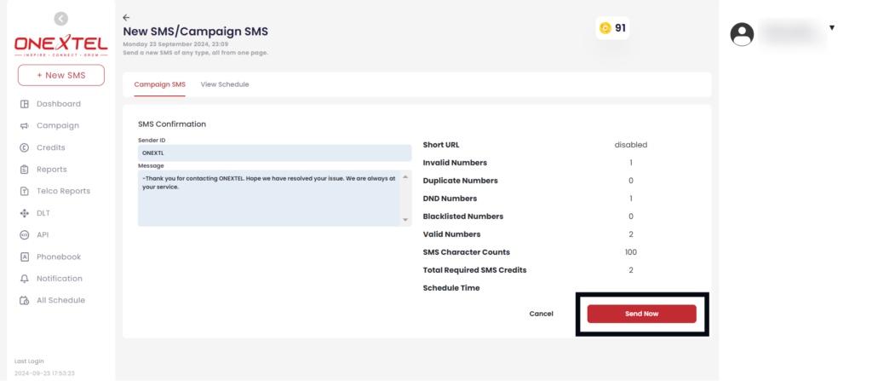Screen dimensions: 872x381
Task: Click the DND Numbers label
Action: tap(450, 199)
